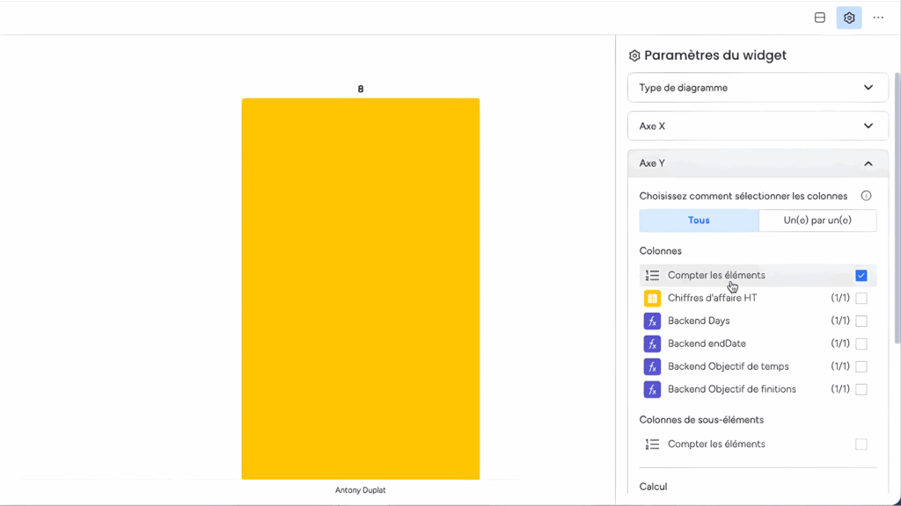Click the count icon under Colonnes
Image resolution: width=901 pixels, height=506 pixels.
tap(652, 275)
